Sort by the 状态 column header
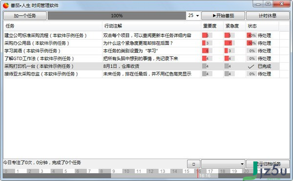This screenshot has width=293, height=181. coord(262,26)
